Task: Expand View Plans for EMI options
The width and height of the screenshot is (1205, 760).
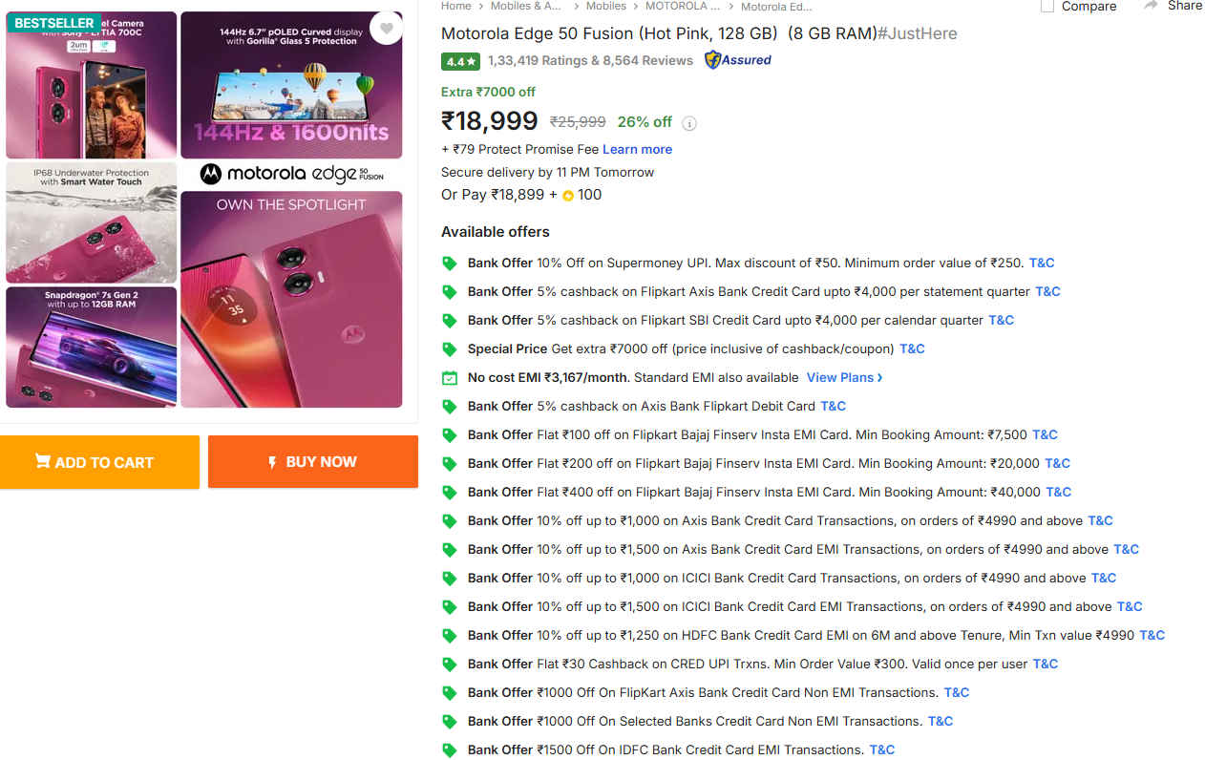Action: coord(844,378)
